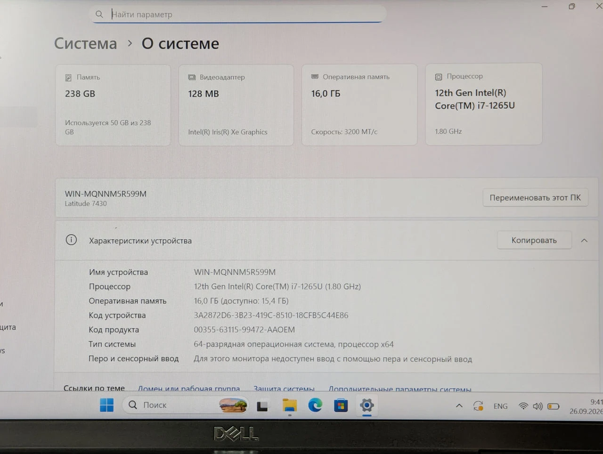603x454 pixels.
Task: Open Microsoft Store from the taskbar
Action: [341, 405]
